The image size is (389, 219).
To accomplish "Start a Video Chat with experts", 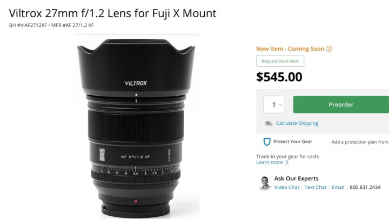I will pos(286,187).
